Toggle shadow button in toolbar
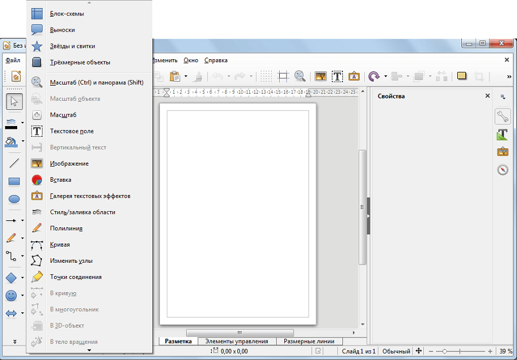 (462, 76)
